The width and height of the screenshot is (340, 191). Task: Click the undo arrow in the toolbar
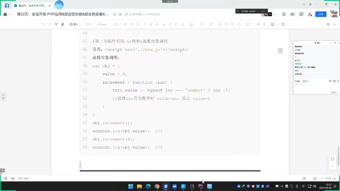click(x=43, y=24)
